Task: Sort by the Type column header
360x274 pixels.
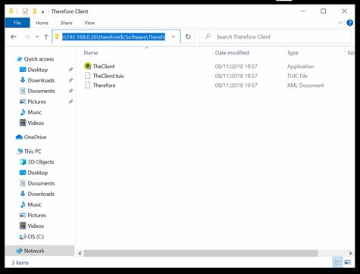Action: point(293,53)
